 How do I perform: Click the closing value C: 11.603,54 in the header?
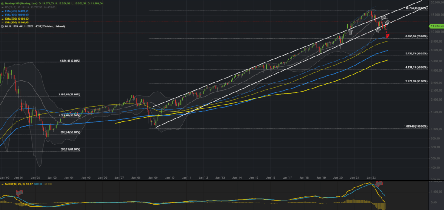click(x=95, y=3)
